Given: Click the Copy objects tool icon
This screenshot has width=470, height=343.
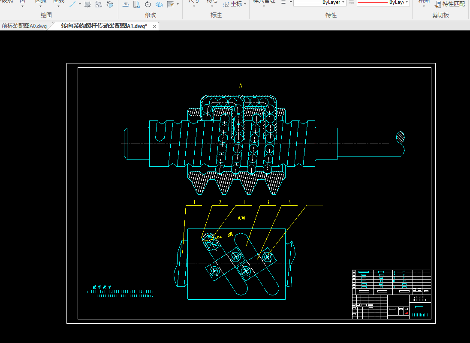Looking at the screenshot, I should pyautogui.click(x=159, y=4).
